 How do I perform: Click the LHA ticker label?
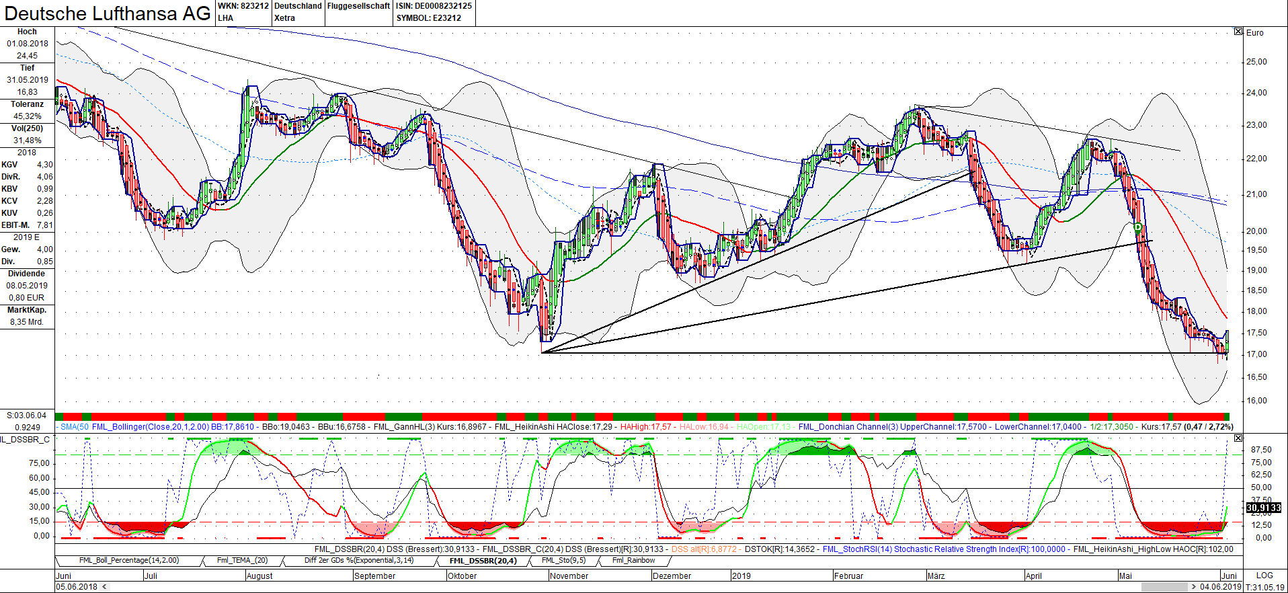pyautogui.click(x=225, y=18)
